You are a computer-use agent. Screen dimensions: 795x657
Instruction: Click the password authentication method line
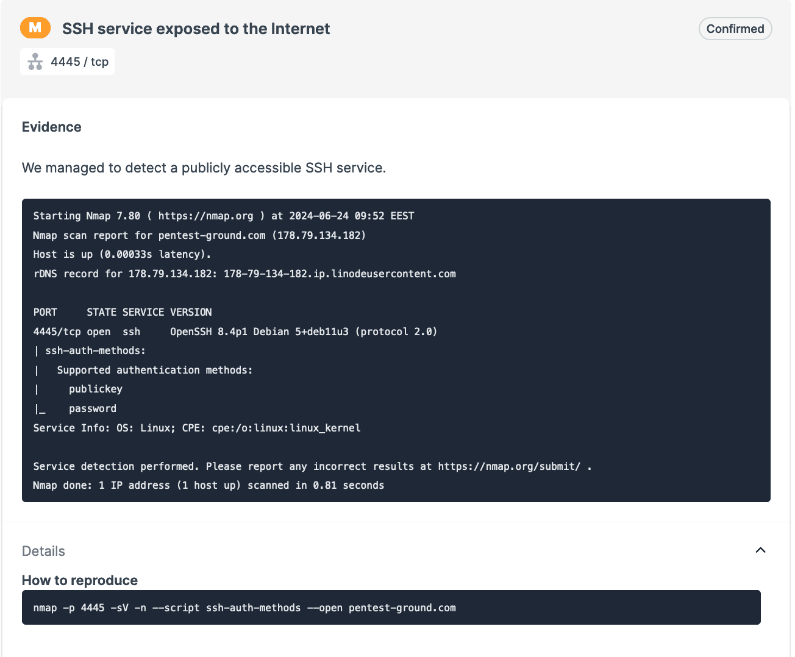pyautogui.click(x=93, y=408)
